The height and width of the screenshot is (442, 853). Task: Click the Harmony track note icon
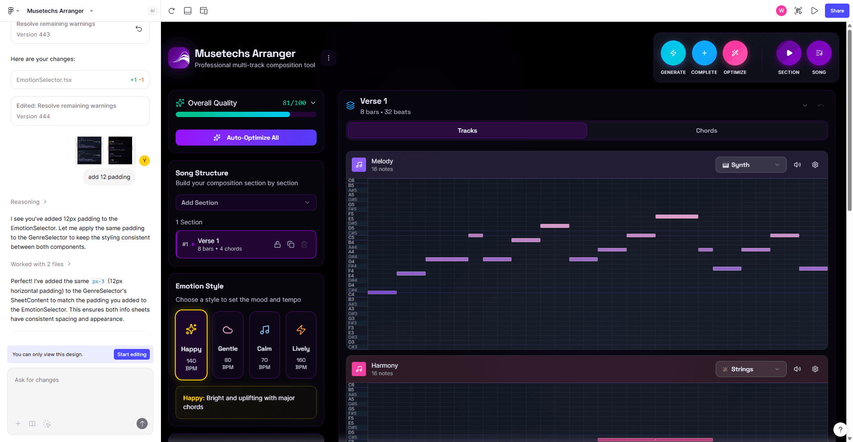(x=359, y=369)
